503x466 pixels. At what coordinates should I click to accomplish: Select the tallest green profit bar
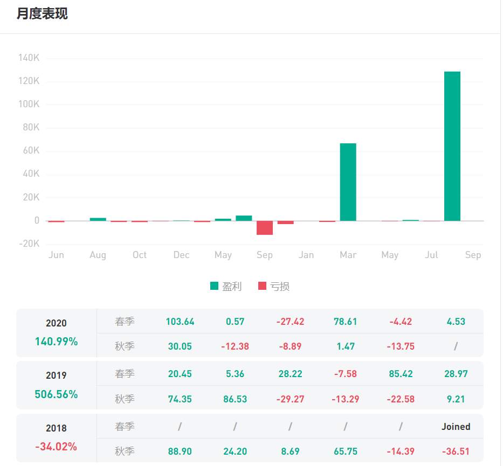pyautogui.click(x=452, y=146)
